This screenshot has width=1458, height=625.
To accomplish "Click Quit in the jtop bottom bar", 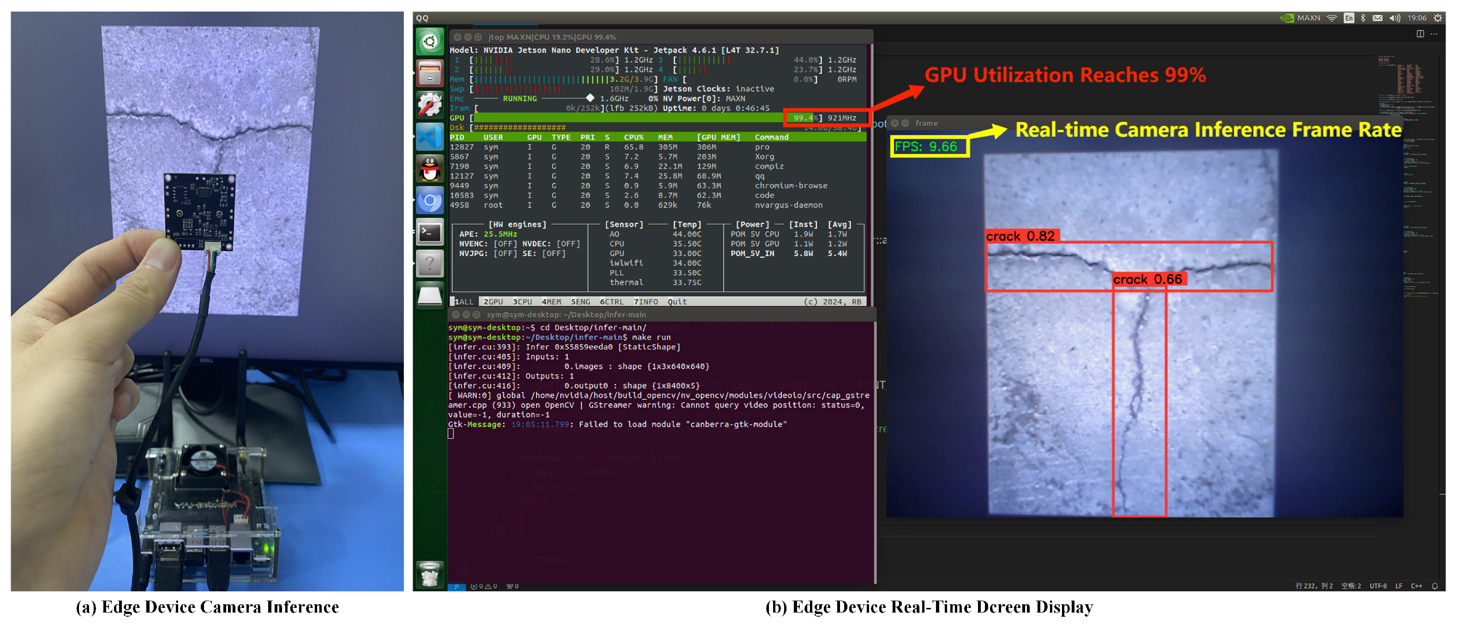I will point(677,302).
